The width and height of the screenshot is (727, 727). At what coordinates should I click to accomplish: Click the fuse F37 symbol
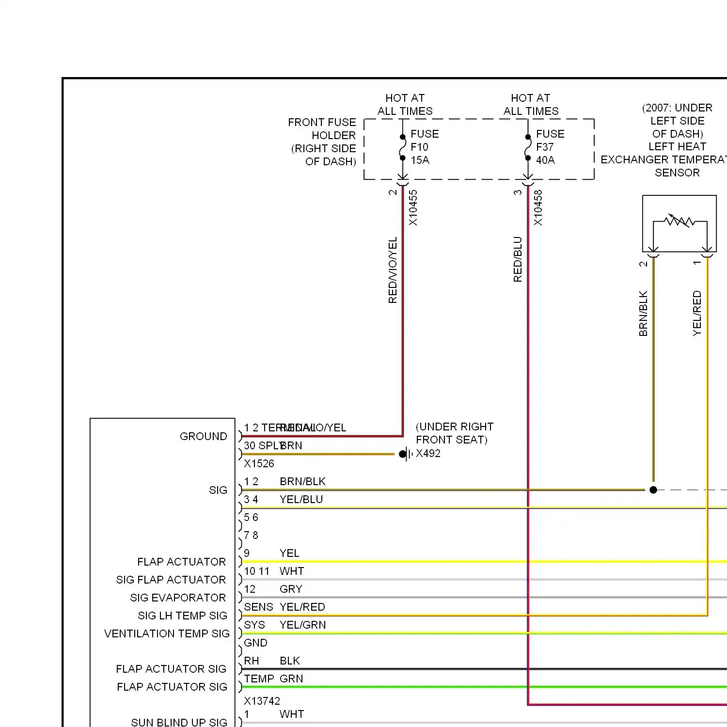coord(528,147)
